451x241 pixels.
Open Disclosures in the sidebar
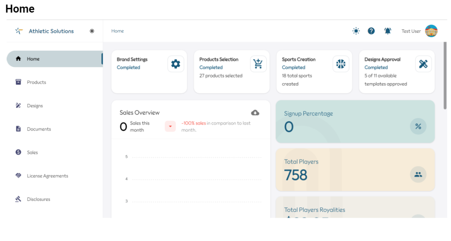click(54, 199)
